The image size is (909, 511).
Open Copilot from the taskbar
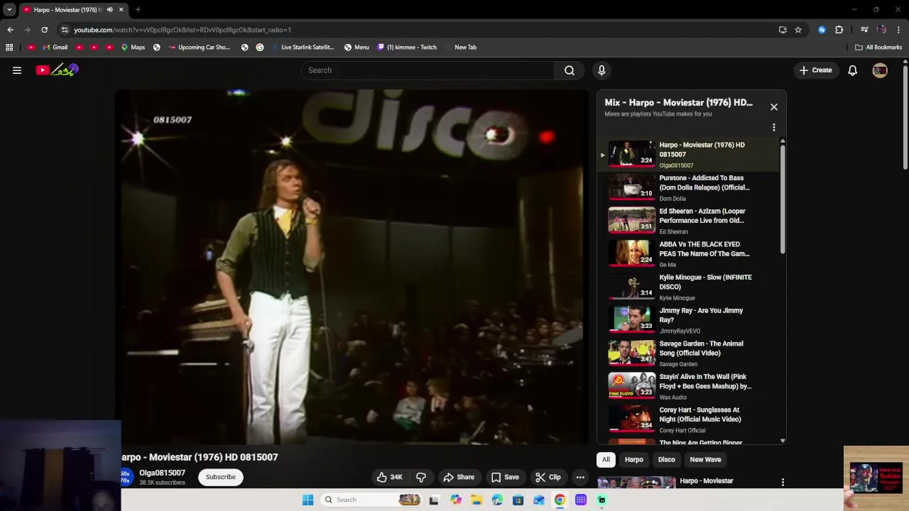click(456, 500)
